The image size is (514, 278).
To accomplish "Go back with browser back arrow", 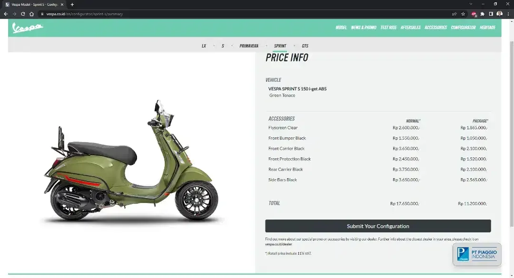I will click(x=6, y=14).
